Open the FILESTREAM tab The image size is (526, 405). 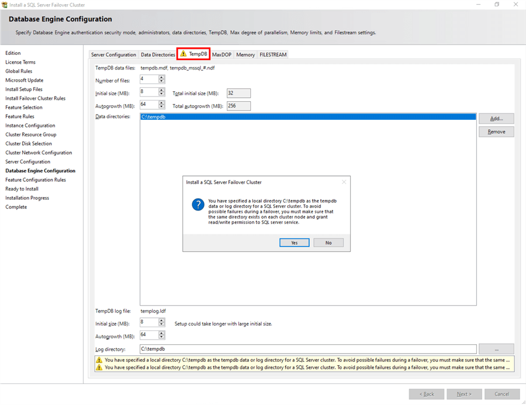click(x=273, y=55)
